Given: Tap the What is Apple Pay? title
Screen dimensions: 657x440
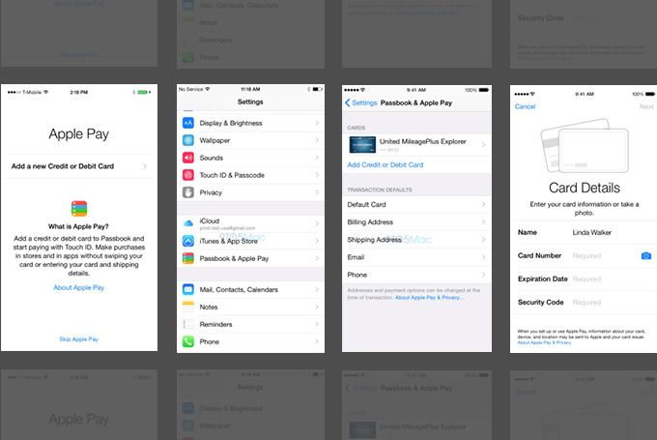Looking at the screenshot, I should (x=78, y=226).
